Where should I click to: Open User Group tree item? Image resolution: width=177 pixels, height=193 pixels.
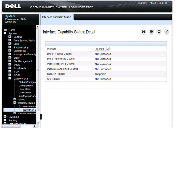(25, 93)
